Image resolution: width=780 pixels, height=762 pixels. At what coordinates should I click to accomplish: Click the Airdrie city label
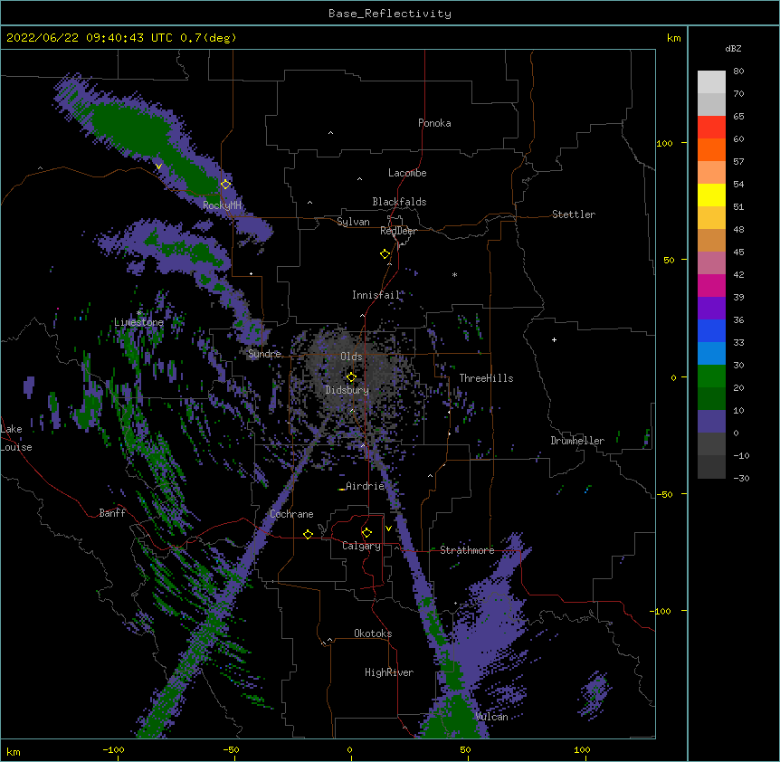coord(366,486)
